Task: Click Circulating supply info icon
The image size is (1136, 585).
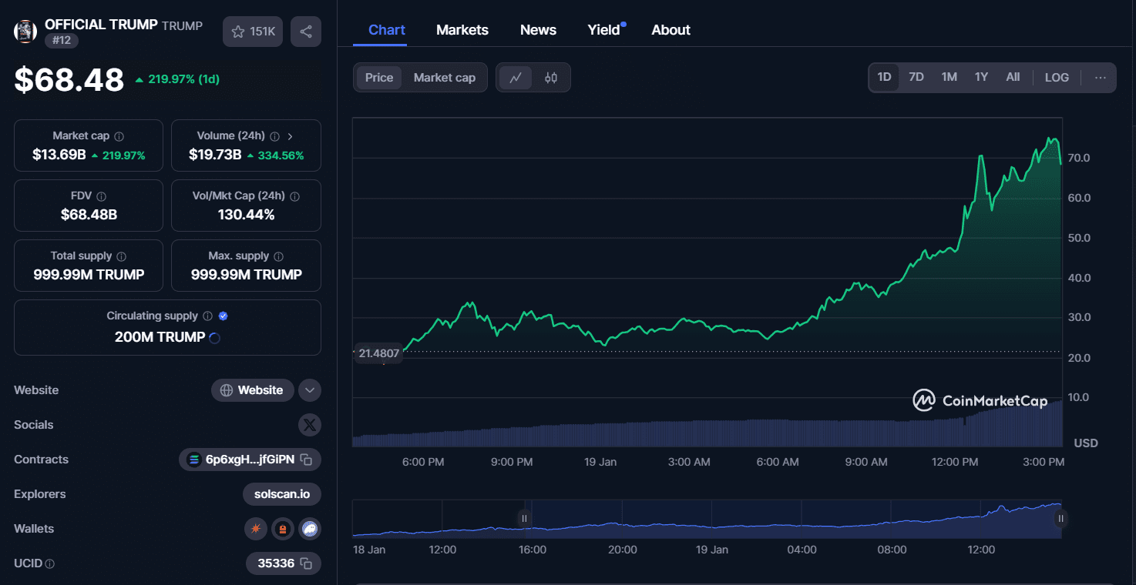Action: (207, 316)
